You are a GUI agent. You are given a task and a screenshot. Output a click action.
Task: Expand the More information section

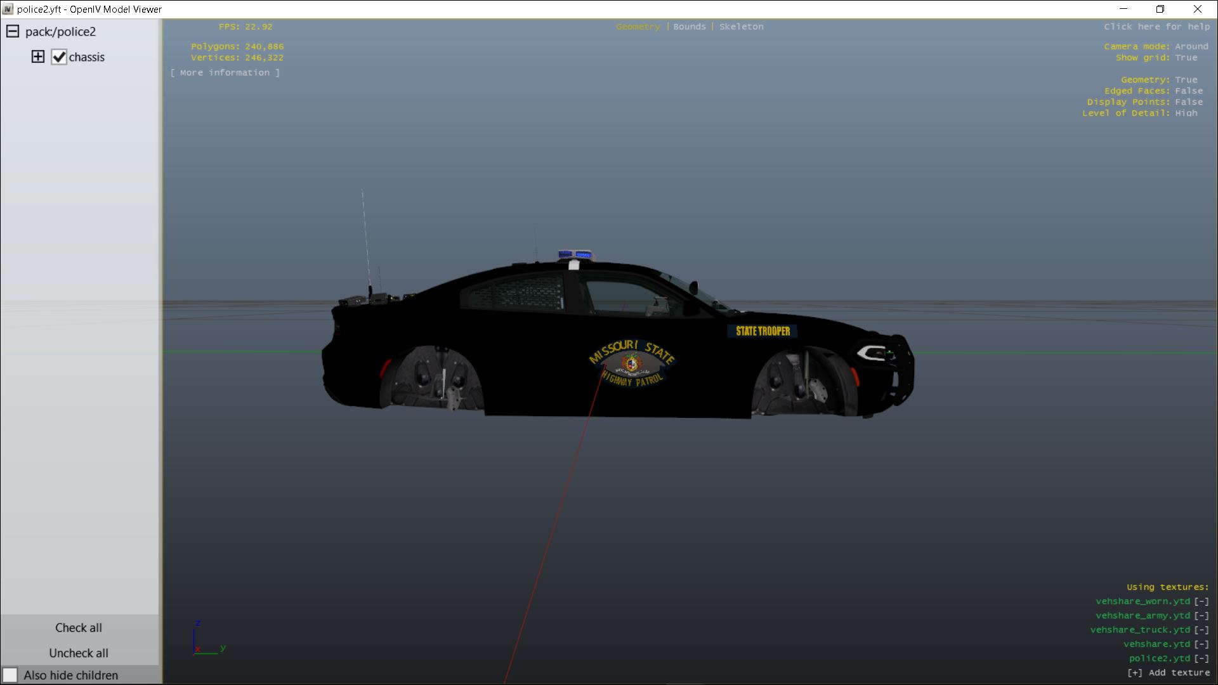225,73
